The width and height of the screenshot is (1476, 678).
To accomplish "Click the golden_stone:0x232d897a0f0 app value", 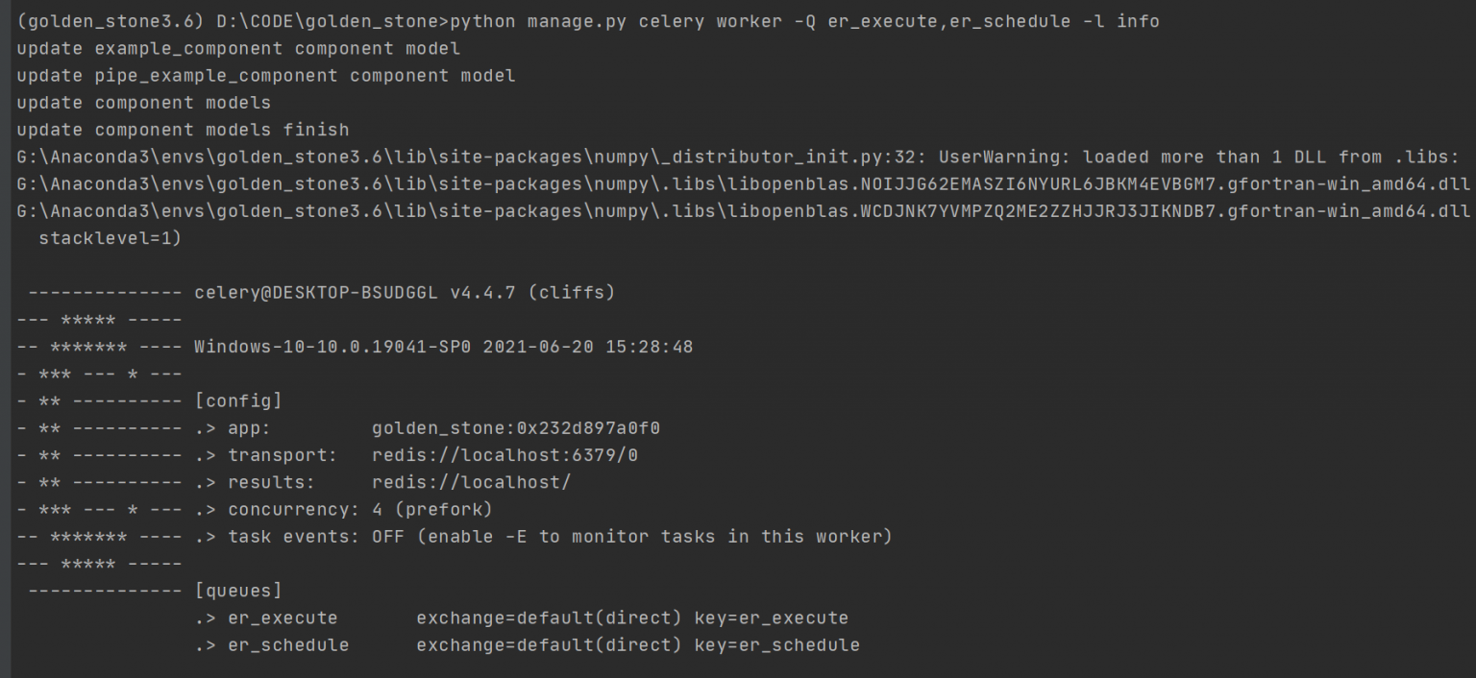I will pos(516,427).
